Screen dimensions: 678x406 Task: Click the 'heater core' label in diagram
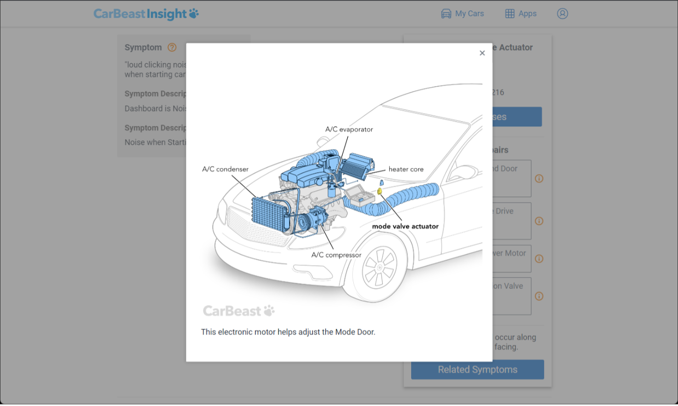point(406,169)
